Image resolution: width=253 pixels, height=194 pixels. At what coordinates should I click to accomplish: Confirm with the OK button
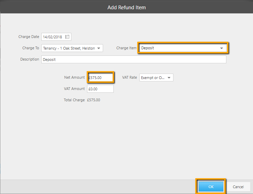pos(211,187)
